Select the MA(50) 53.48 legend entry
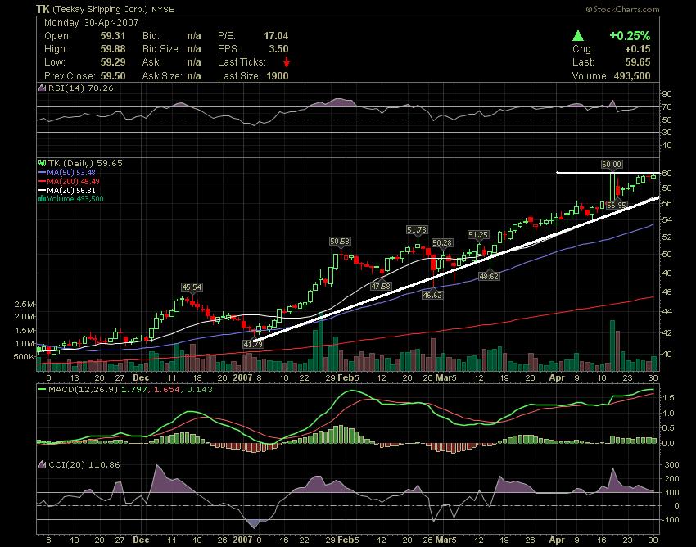The width and height of the screenshot is (696, 547). coord(66,172)
